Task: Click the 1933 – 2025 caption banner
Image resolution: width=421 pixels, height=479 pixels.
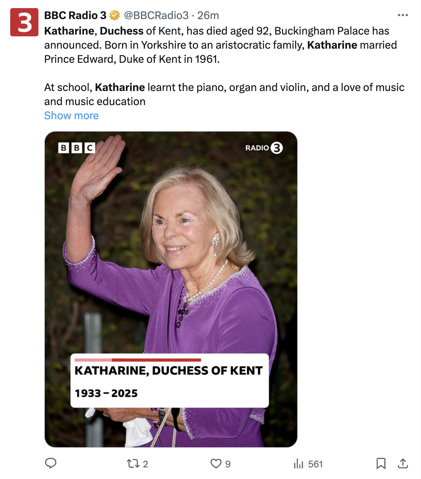Action: coord(170,381)
